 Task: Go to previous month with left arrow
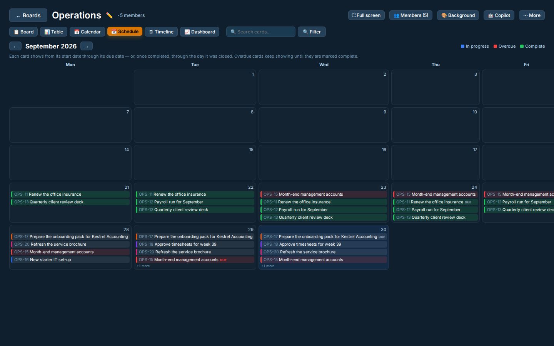(x=15, y=46)
